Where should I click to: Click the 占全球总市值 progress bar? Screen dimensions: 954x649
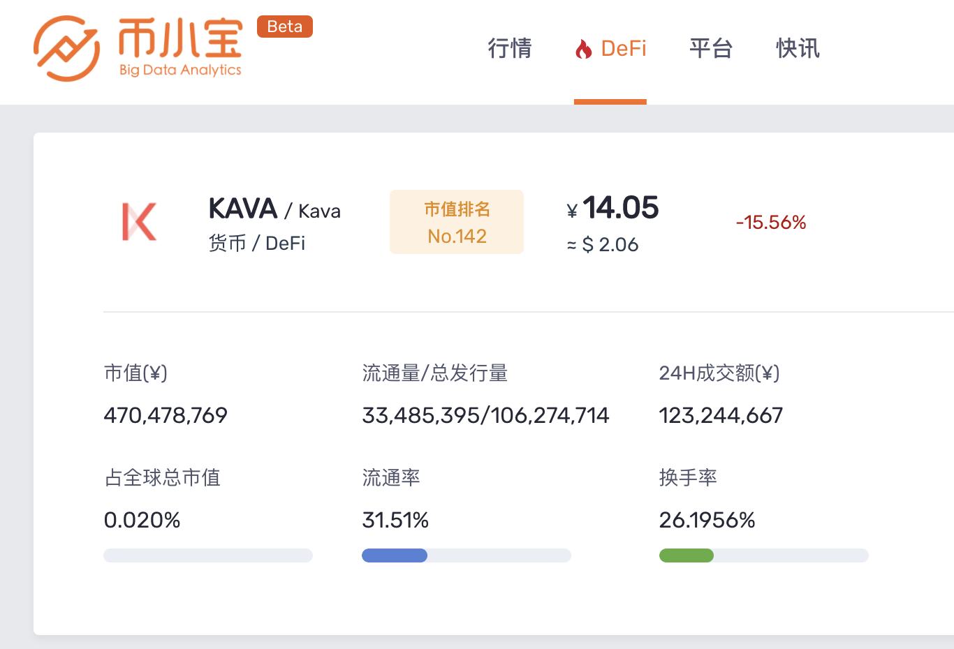pos(208,555)
